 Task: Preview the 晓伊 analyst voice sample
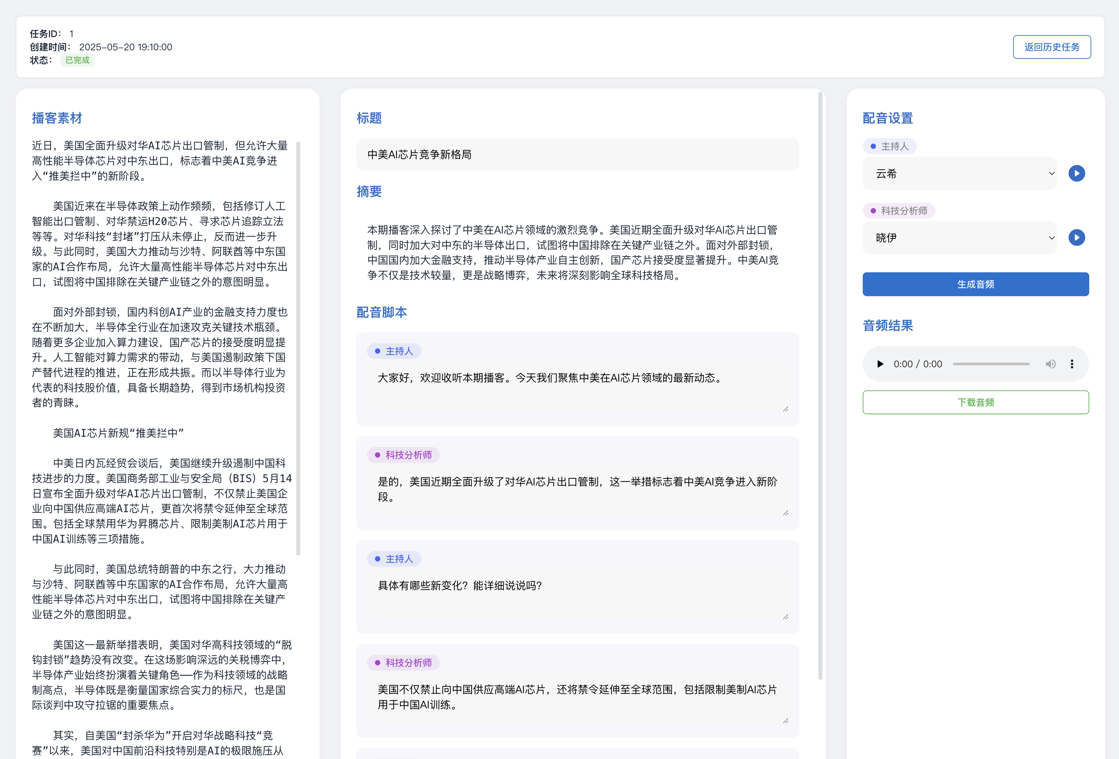[1077, 238]
